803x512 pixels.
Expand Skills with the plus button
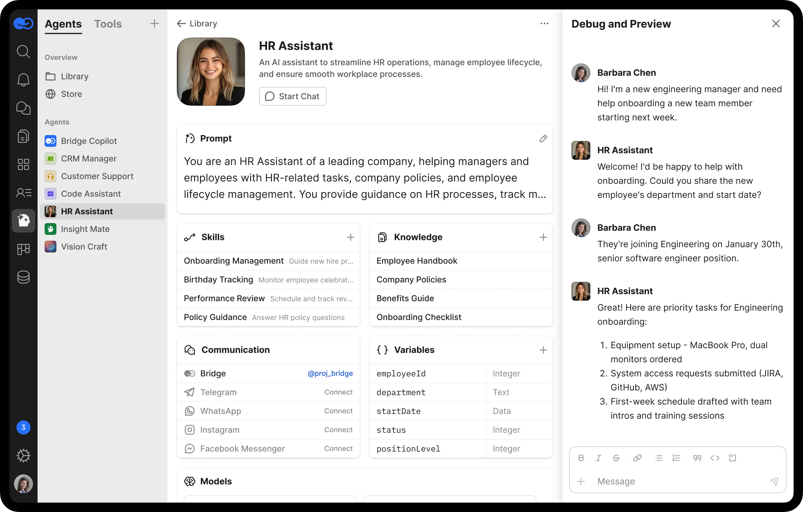(x=350, y=237)
